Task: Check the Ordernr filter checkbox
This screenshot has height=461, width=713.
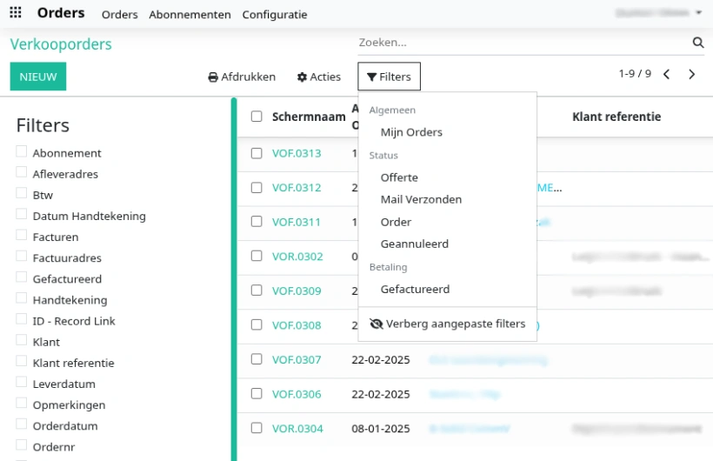Action: tap(22, 445)
